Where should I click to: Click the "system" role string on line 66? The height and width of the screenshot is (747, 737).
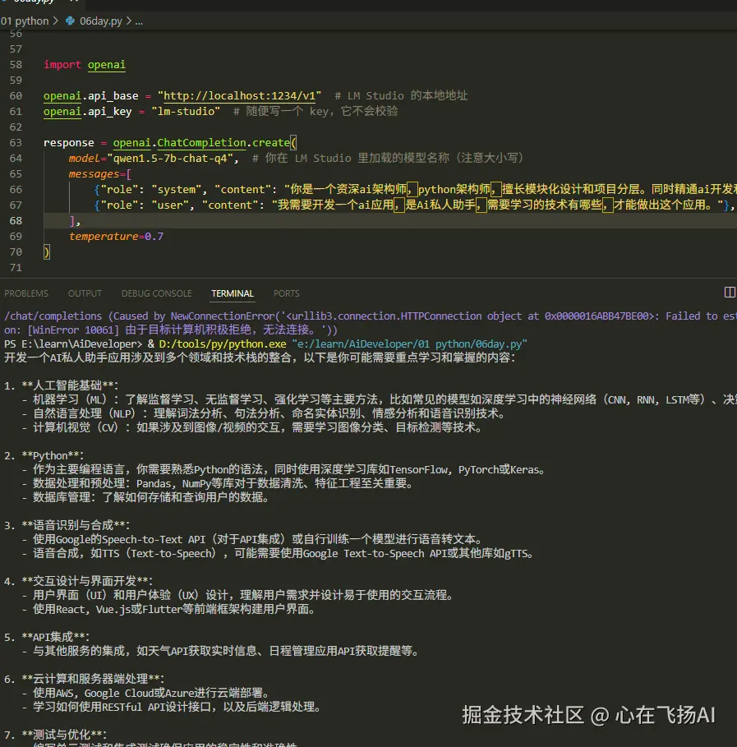177,190
